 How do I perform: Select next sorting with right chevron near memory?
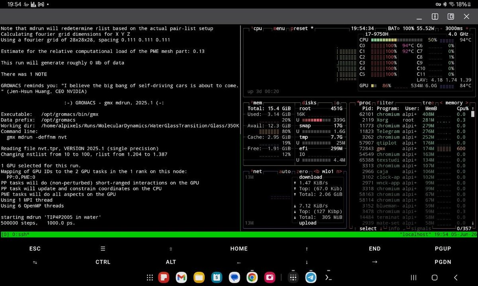[468, 103]
